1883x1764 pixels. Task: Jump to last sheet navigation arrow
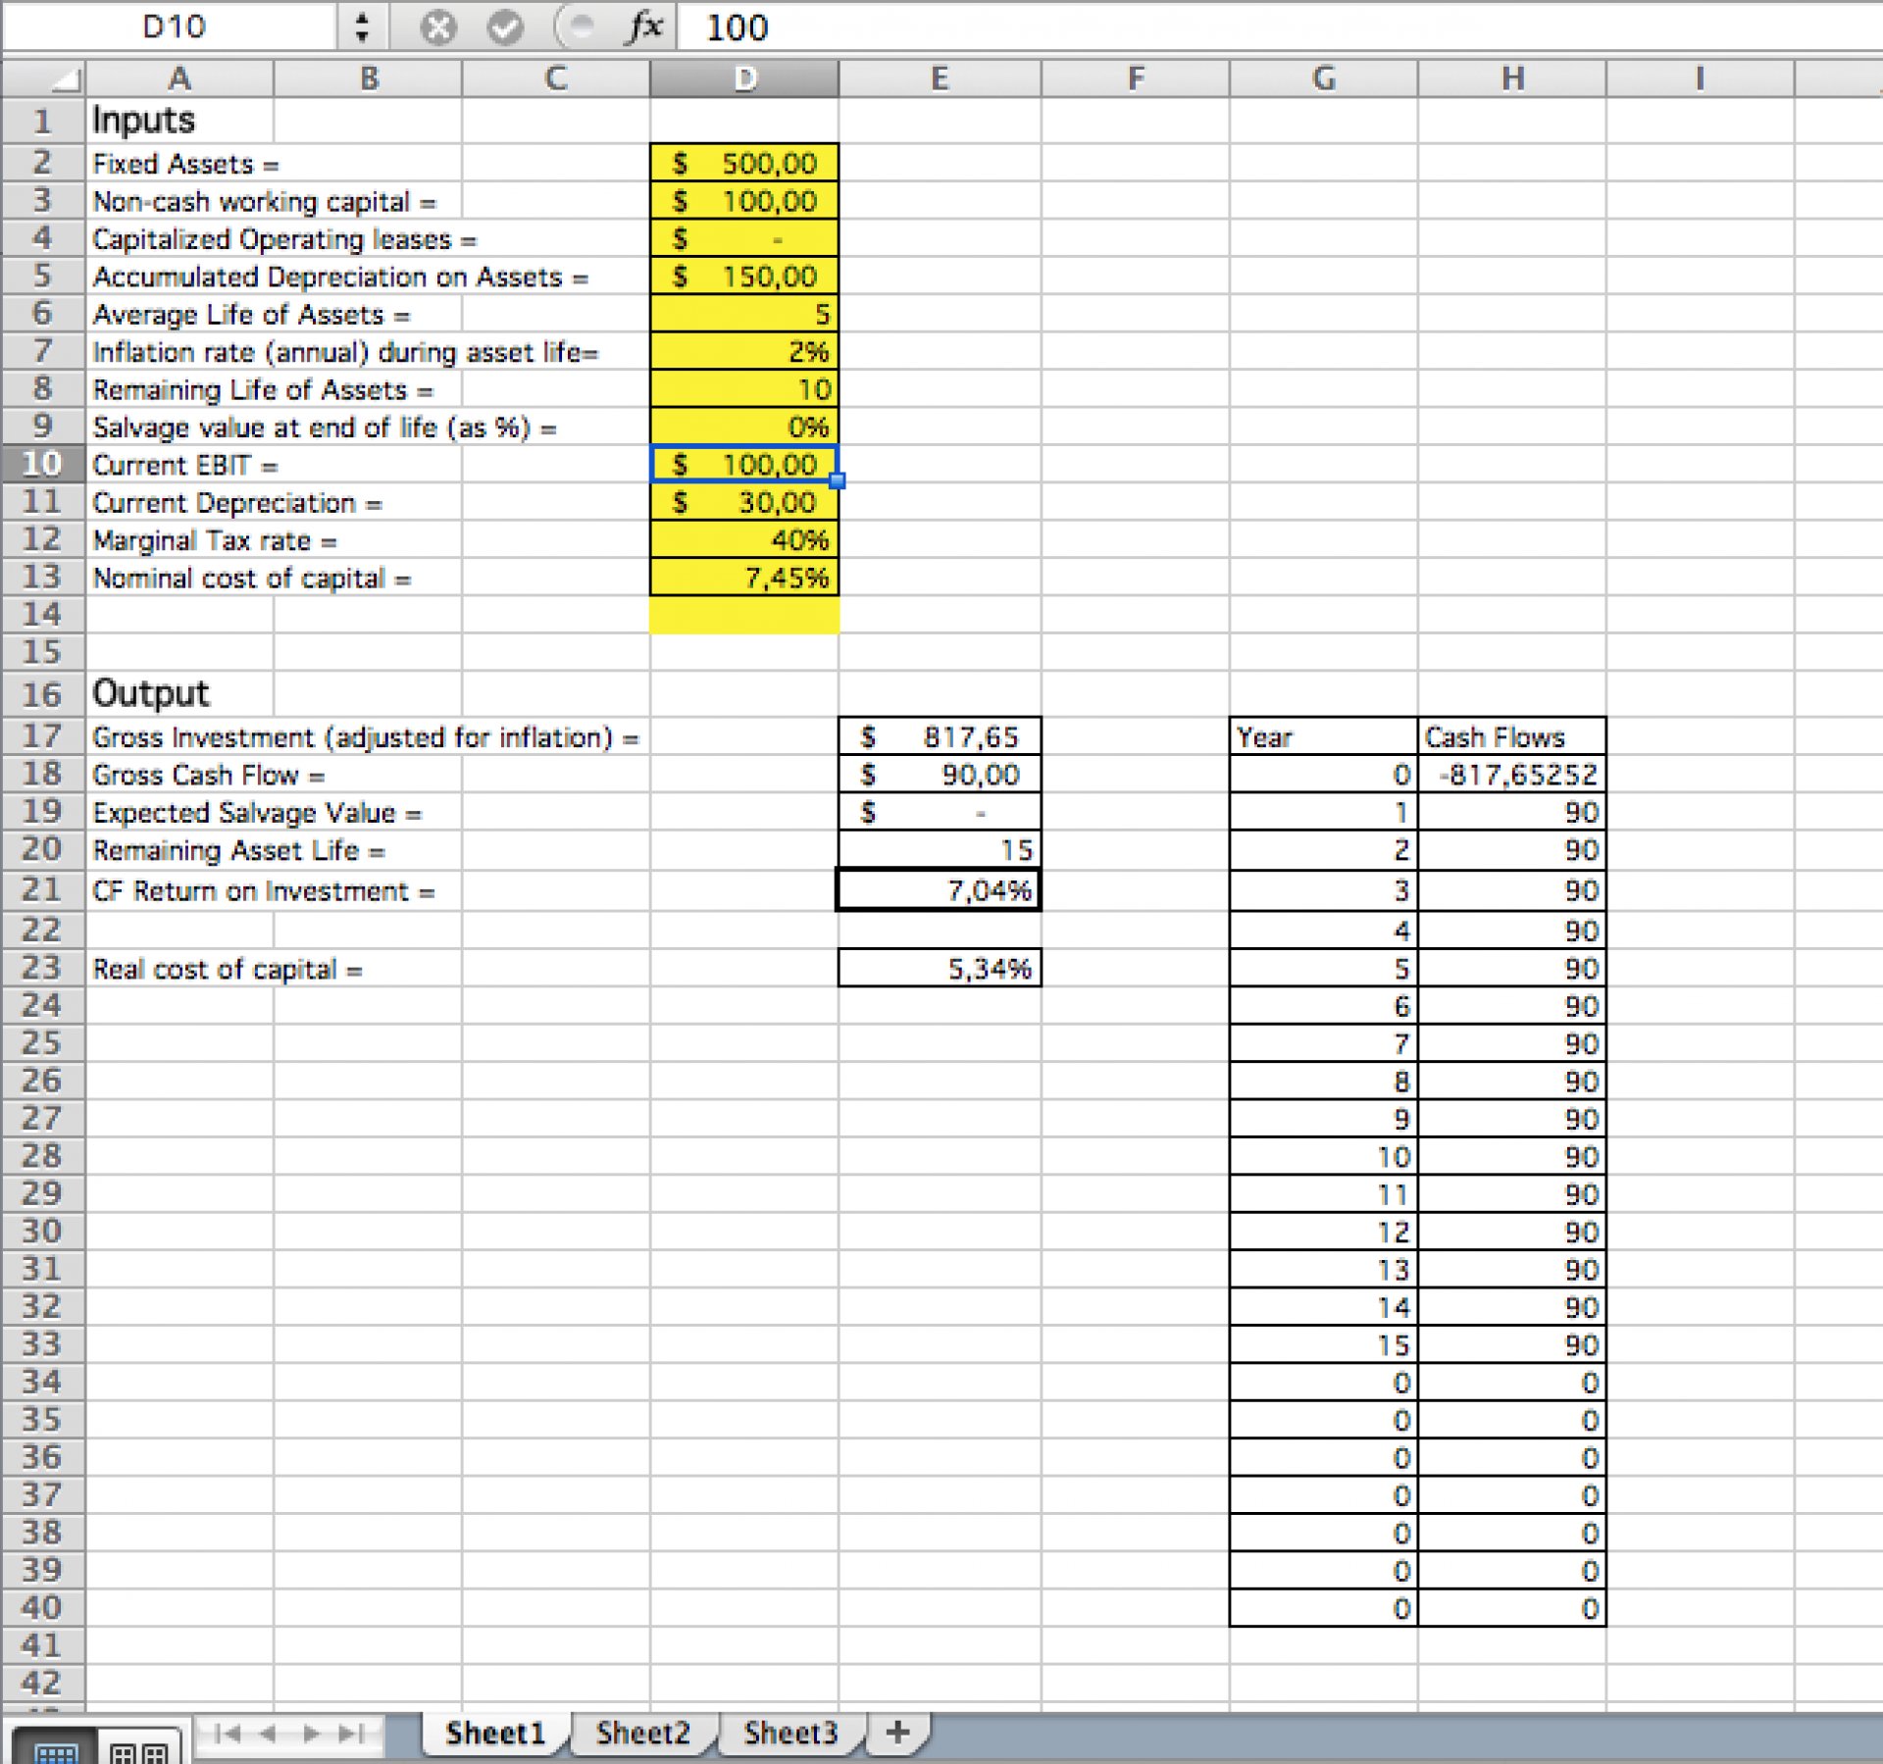pos(351,1734)
